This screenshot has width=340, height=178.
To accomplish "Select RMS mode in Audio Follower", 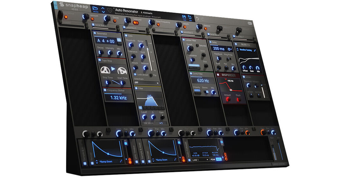I will (219, 159).
